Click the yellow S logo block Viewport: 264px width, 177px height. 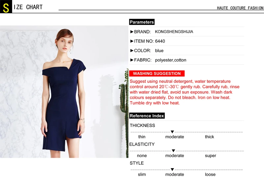[x=6, y=6]
